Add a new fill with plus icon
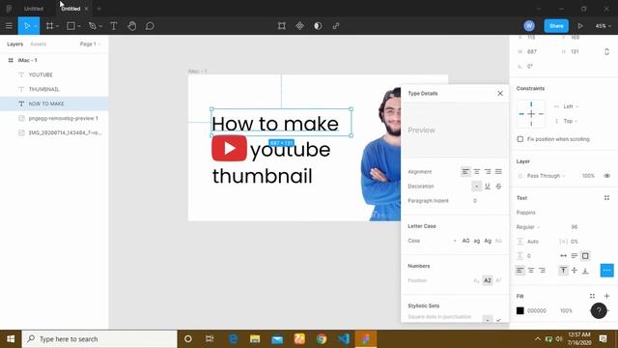 coord(606,296)
